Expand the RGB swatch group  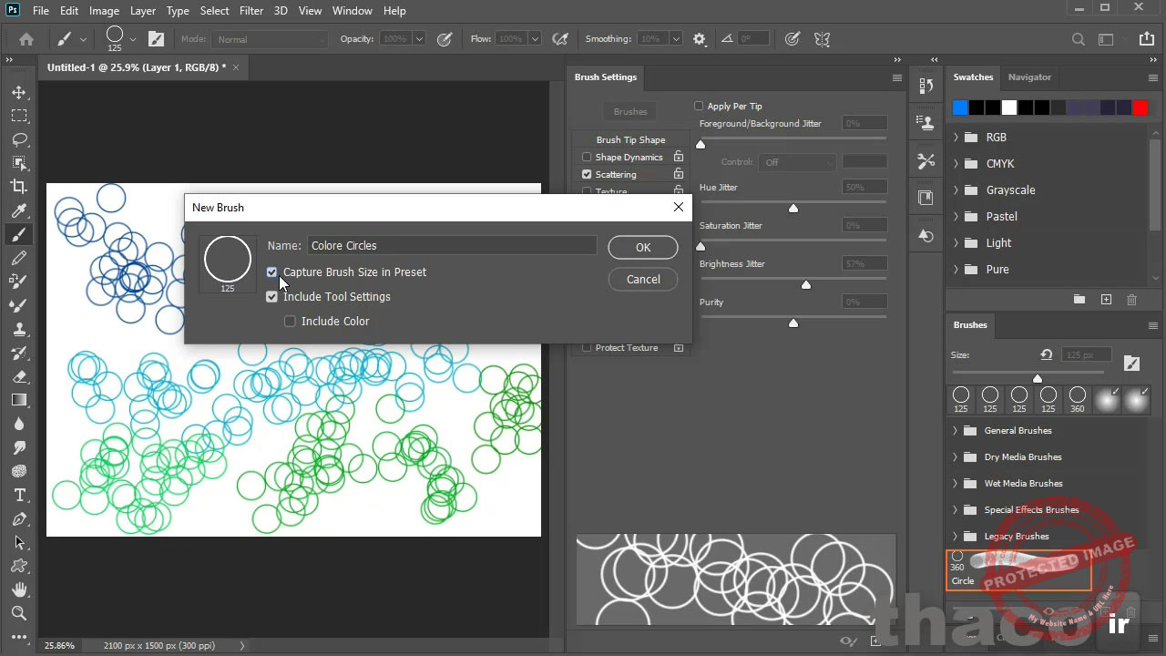pos(956,138)
